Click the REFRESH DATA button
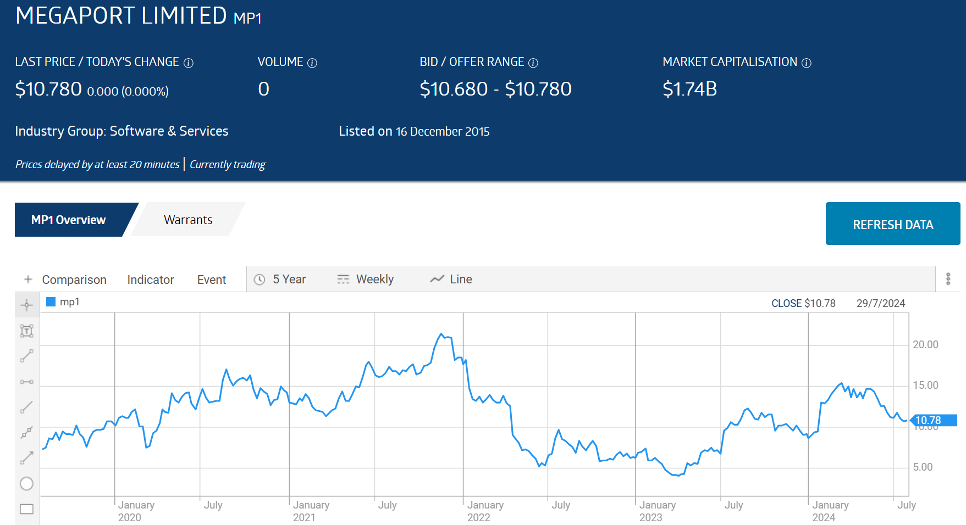This screenshot has height=525, width=966. tap(893, 224)
